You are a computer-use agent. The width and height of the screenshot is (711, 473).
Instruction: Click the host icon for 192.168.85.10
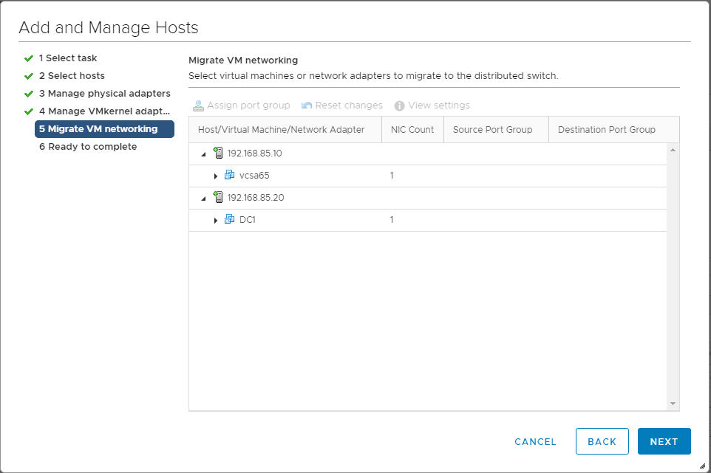pyautogui.click(x=217, y=153)
